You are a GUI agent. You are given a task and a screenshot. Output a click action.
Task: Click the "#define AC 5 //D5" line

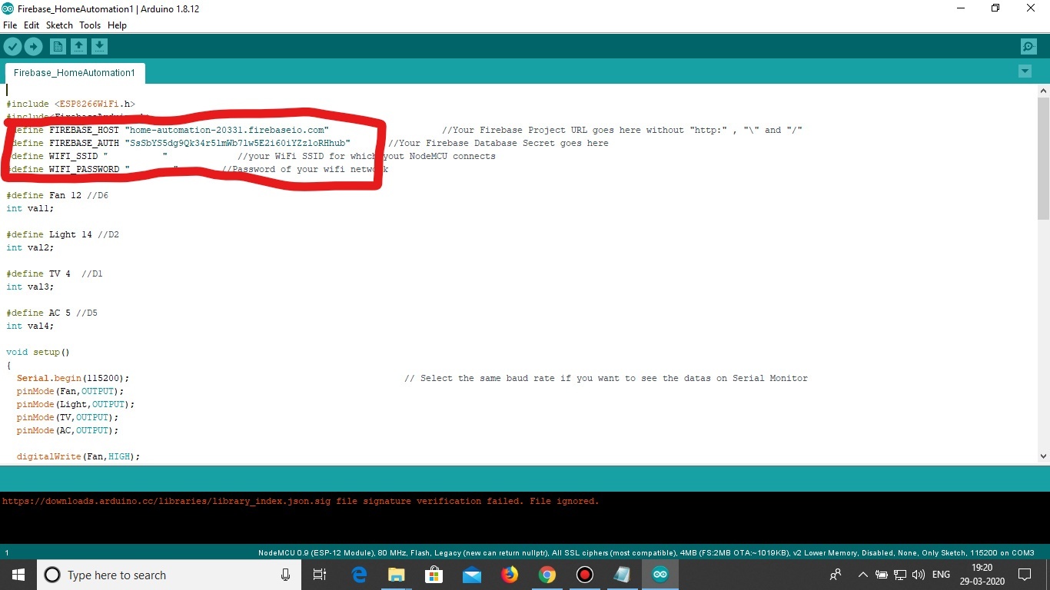52,313
